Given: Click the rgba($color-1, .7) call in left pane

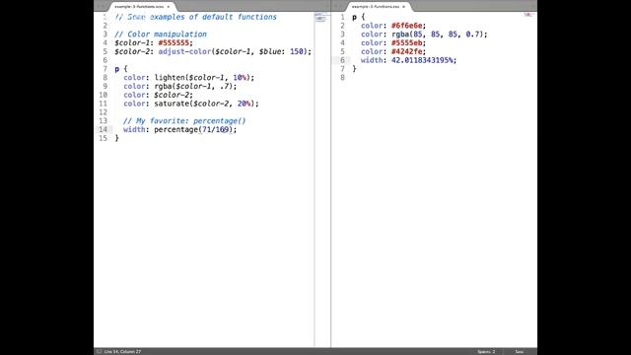Looking at the screenshot, I should pyautogui.click(x=193, y=86).
